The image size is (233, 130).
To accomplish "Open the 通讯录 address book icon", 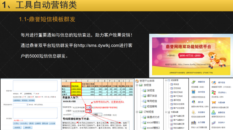I will tap(193, 102).
